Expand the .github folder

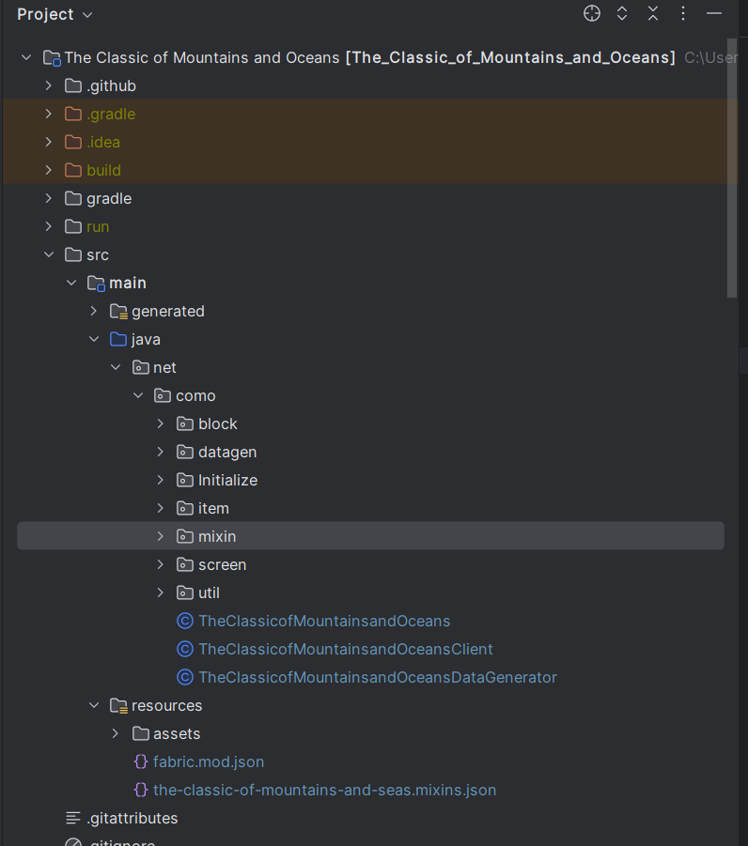49,85
